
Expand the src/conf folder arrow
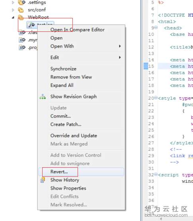click(13, 10)
